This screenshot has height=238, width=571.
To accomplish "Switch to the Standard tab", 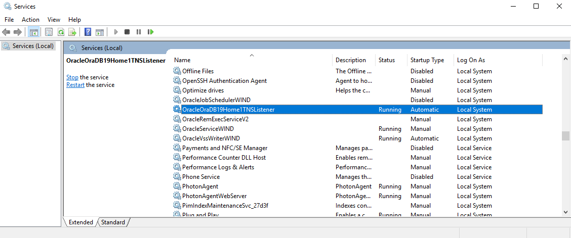I will (113, 222).
